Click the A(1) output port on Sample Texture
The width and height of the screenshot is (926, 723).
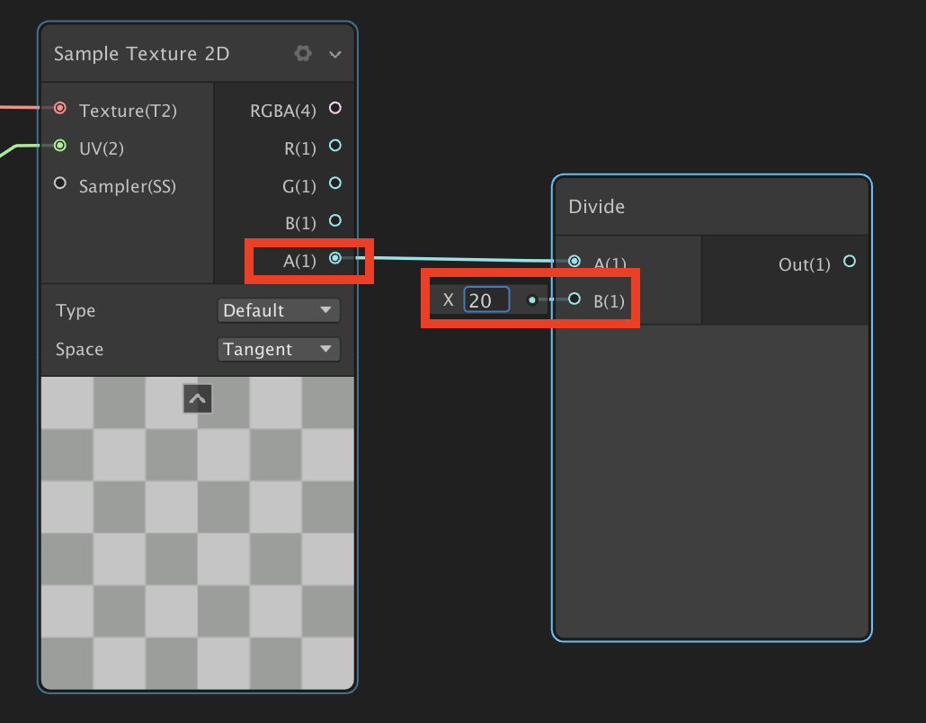[x=335, y=259]
